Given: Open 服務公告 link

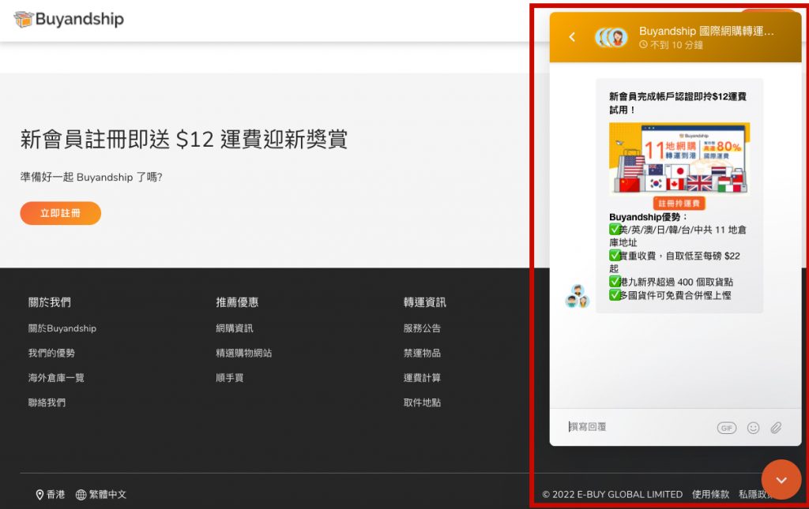Looking at the screenshot, I should click(x=422, y=328).
